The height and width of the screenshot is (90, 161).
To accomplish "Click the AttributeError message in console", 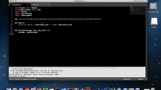I will 34,74.
